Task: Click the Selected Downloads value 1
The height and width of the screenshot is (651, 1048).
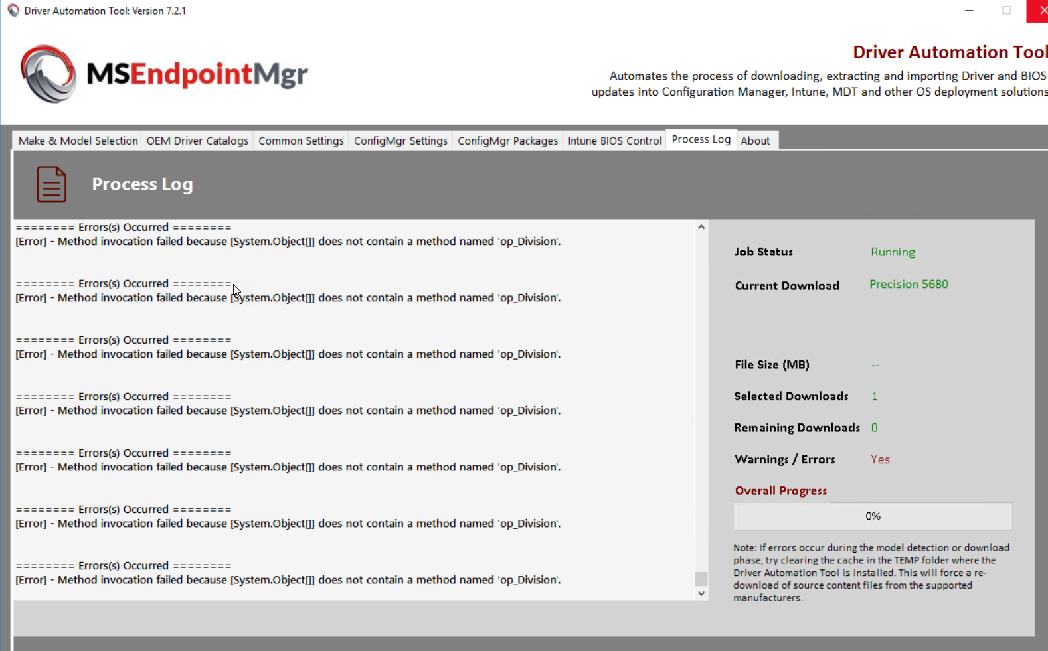Action: [874, 396]
